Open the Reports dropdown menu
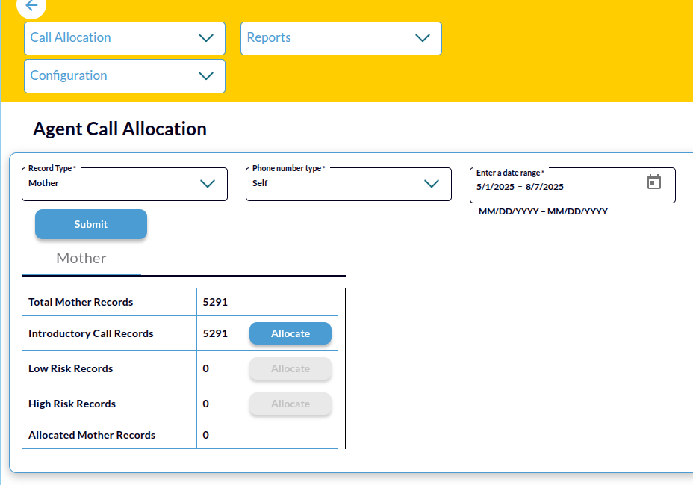 [x=341, y=38]
